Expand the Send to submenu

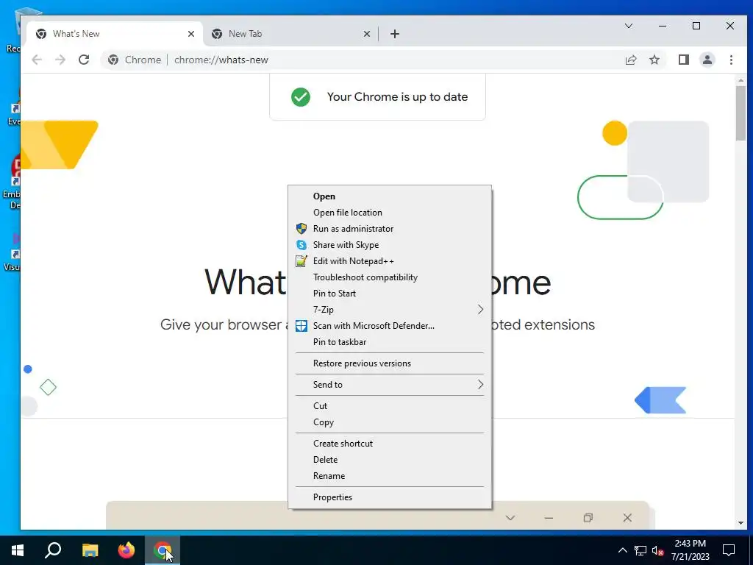click(x=390, y=384)
